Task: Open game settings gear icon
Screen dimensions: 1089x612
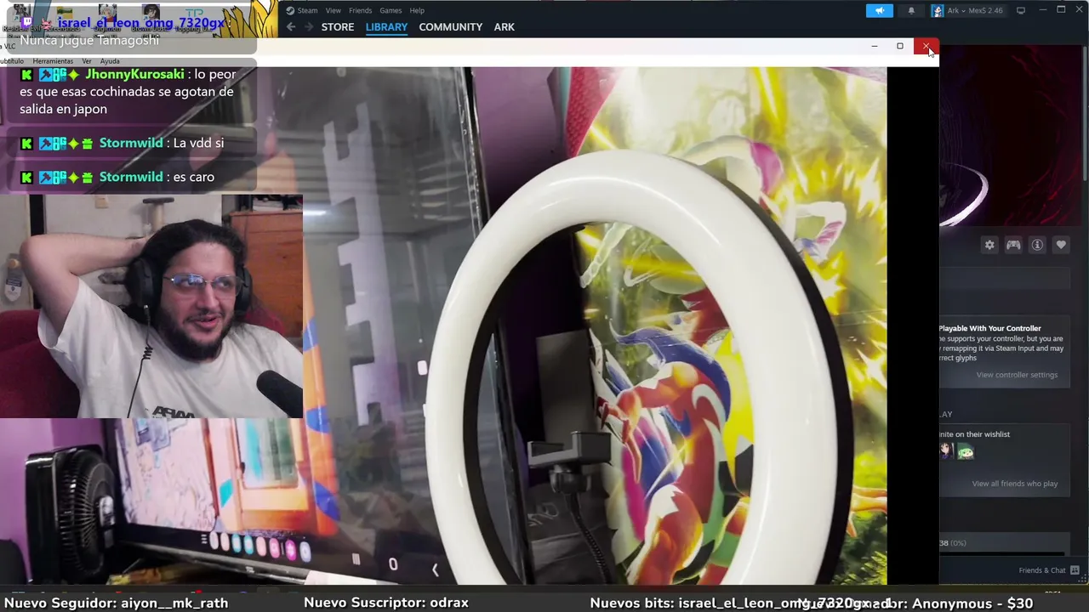Action: pos(989,245)
